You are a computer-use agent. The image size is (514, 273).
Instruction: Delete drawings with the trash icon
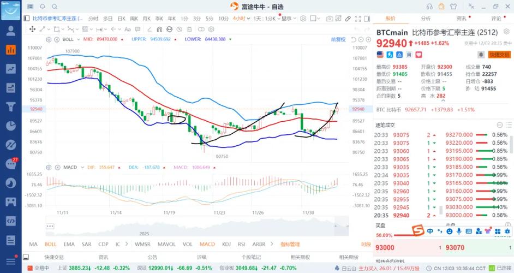pos(189,29)
